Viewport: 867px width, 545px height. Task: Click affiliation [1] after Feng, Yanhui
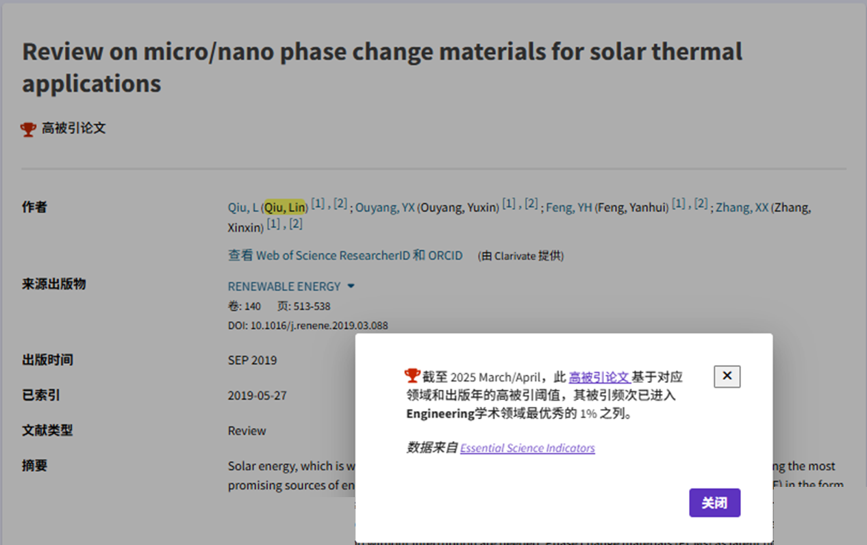(678, 203)
